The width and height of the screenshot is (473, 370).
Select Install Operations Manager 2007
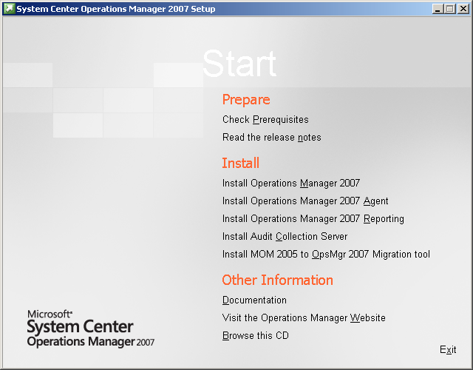(x=291, y=184)
